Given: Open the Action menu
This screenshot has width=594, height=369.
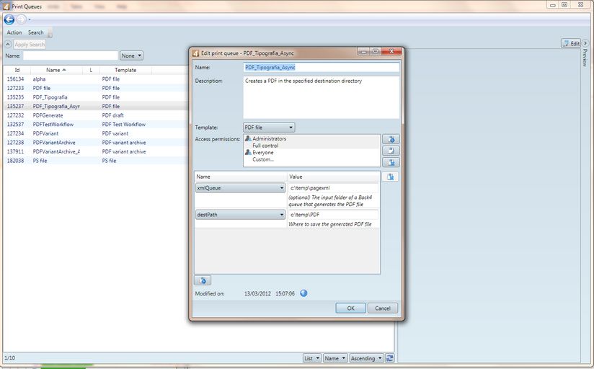Looking at the screenshot, I should pos(14,32).
